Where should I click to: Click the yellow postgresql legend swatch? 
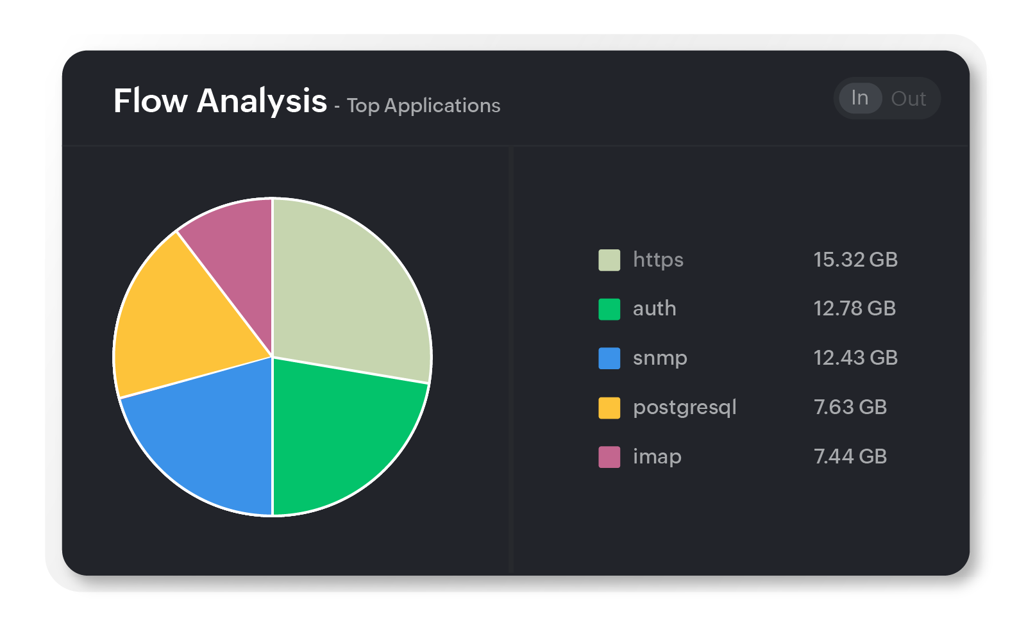609,408
